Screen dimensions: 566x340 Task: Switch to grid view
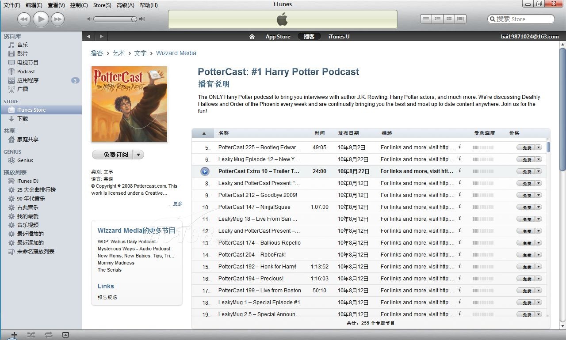[449, 19]
